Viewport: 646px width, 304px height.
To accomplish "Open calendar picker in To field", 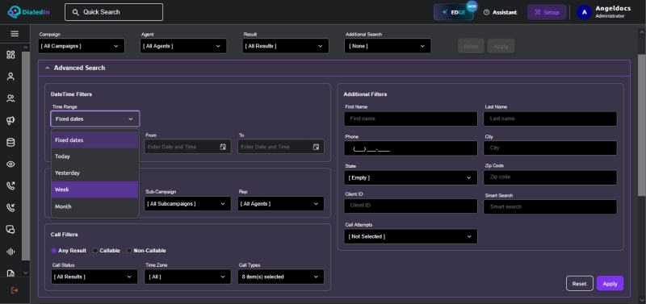I will pos(316,147).
